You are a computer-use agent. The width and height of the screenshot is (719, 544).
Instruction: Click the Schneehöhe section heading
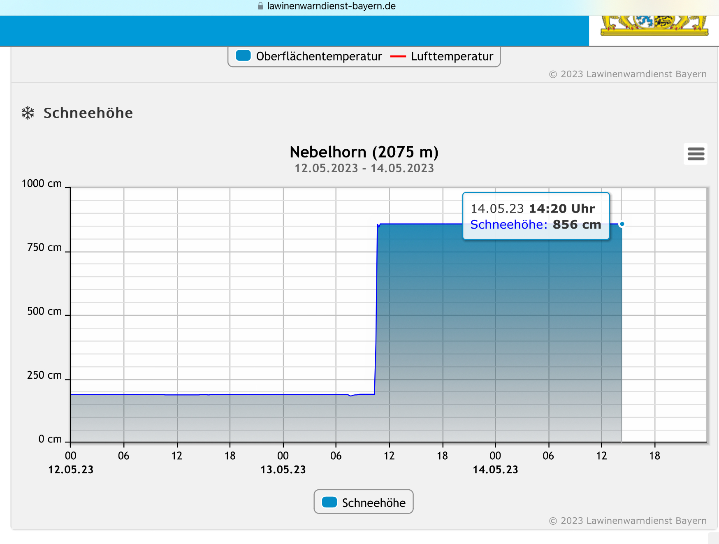click(88, 113)
